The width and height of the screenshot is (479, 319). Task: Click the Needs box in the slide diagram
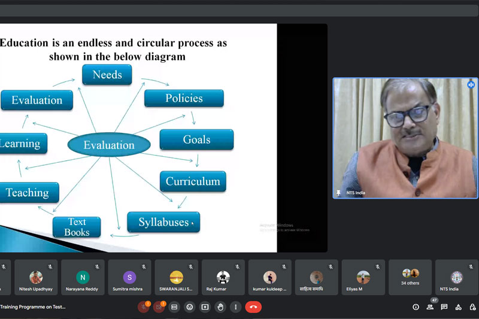coord(107,74)
